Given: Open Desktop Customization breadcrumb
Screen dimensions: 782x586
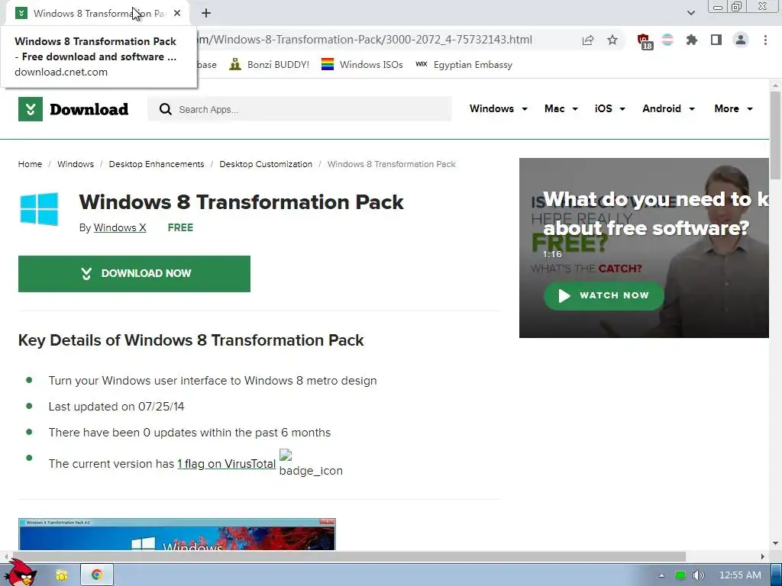Looking at the screenshot, I should pyautogui.click(x=266, y=164).
